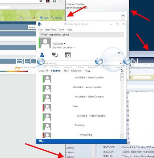Click the 5 mins label in panorama page
154x158 pixels.
pos(32,27)
